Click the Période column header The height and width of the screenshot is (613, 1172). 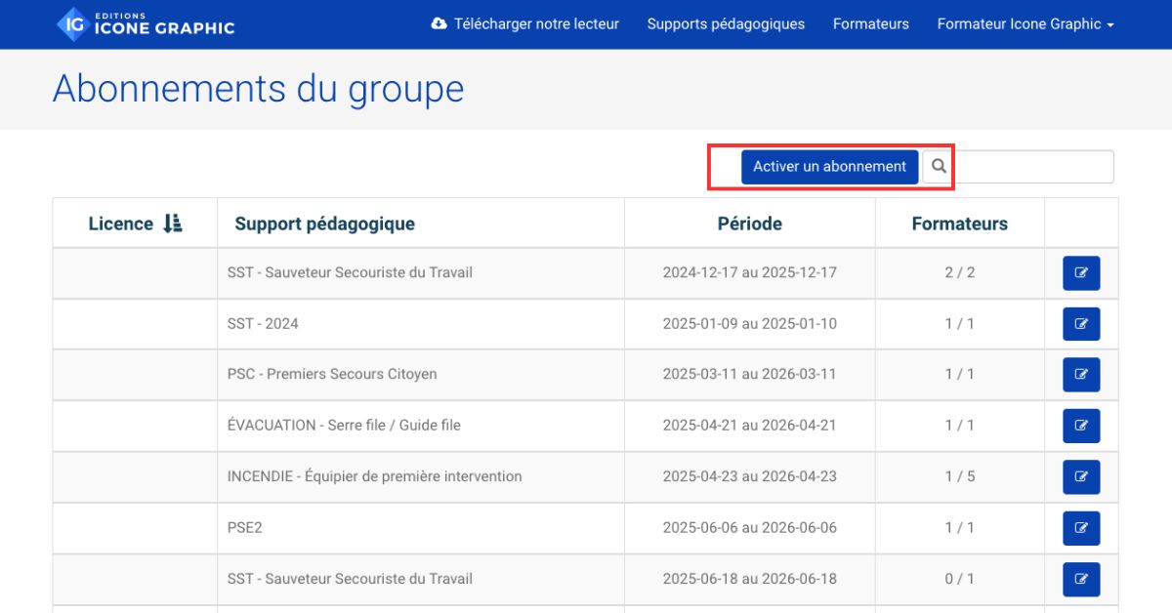pos(749,224)
